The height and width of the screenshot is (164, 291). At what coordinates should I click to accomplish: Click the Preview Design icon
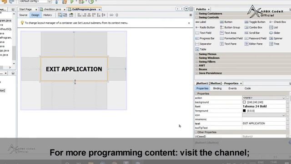pos(71,15)
